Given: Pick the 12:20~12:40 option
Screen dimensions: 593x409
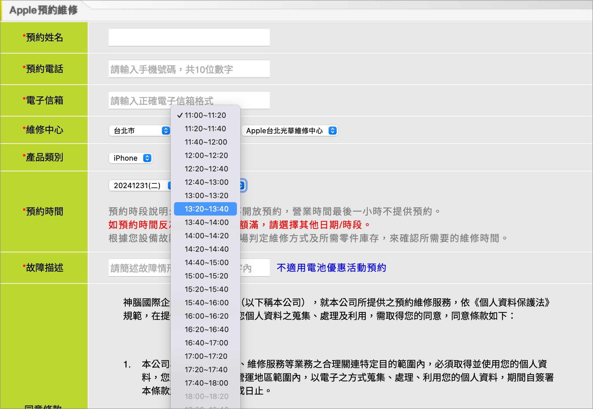Looking at the screenshot, I should pyautogui.click(x=205, y=169).
